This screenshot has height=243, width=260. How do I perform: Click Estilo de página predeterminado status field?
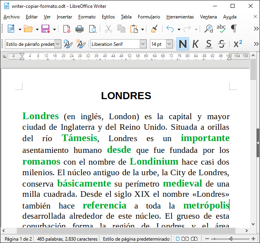136,239
